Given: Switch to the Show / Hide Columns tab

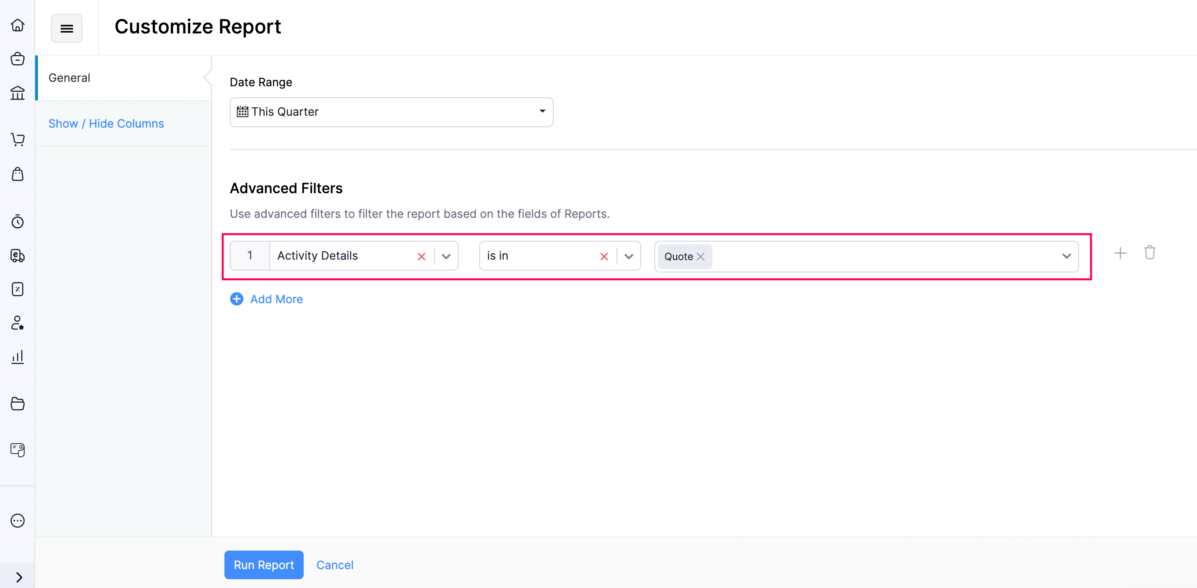Looking at the screenshot, I should [106, 123].
